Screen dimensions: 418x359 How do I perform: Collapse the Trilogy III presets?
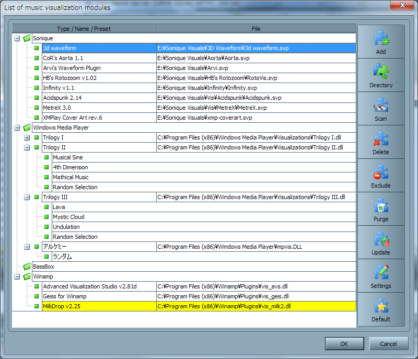[x=27, y=197]
